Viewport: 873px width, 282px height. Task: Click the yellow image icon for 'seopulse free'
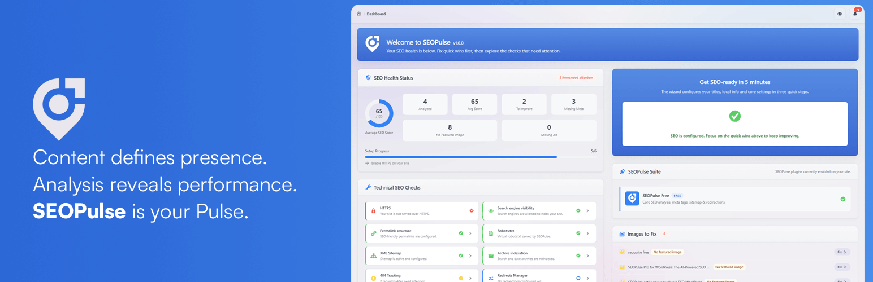[622, 252]
